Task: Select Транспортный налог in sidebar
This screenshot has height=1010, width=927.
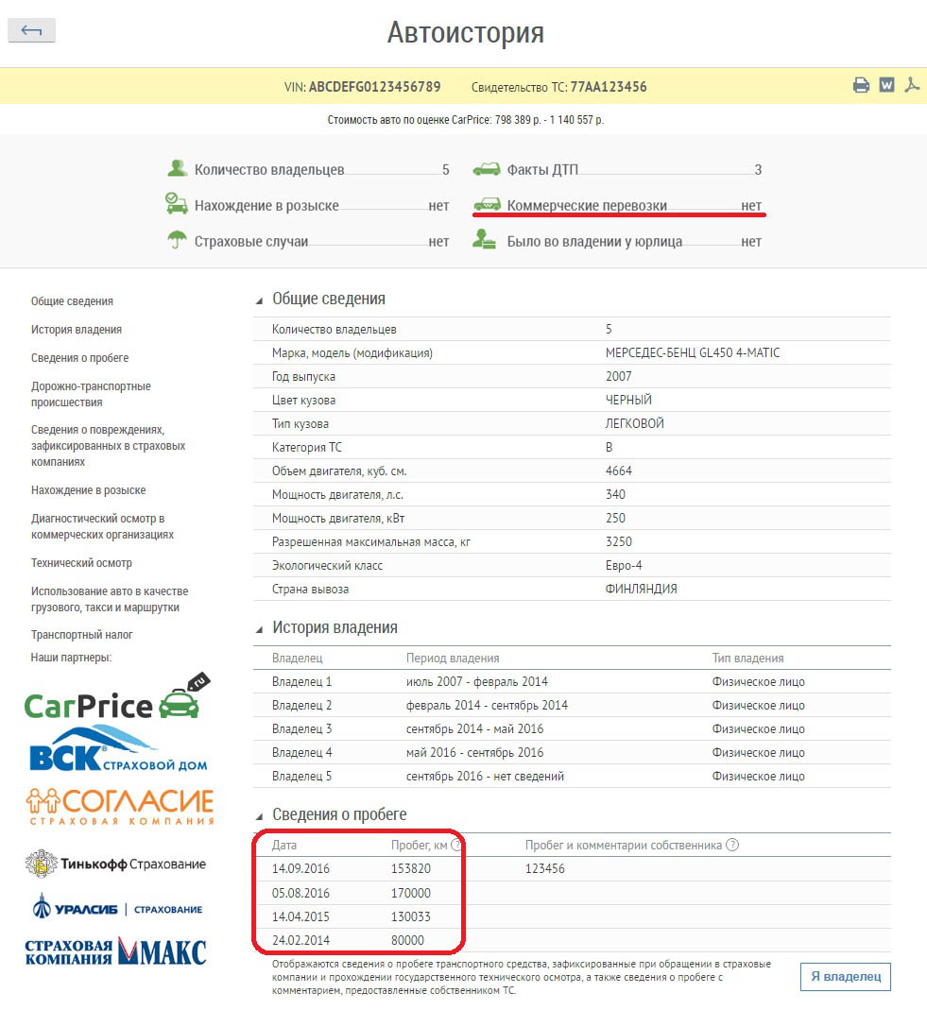Action: coord(82,635)
